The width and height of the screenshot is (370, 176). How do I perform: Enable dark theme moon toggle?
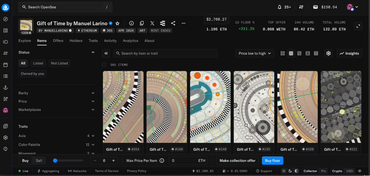tap(290, 171)
